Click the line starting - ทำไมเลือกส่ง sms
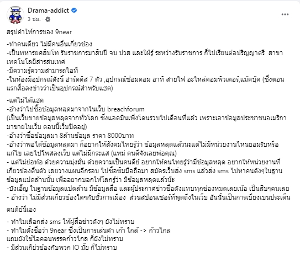This screenshot has height=257, width=300. [x=71, y=222]
